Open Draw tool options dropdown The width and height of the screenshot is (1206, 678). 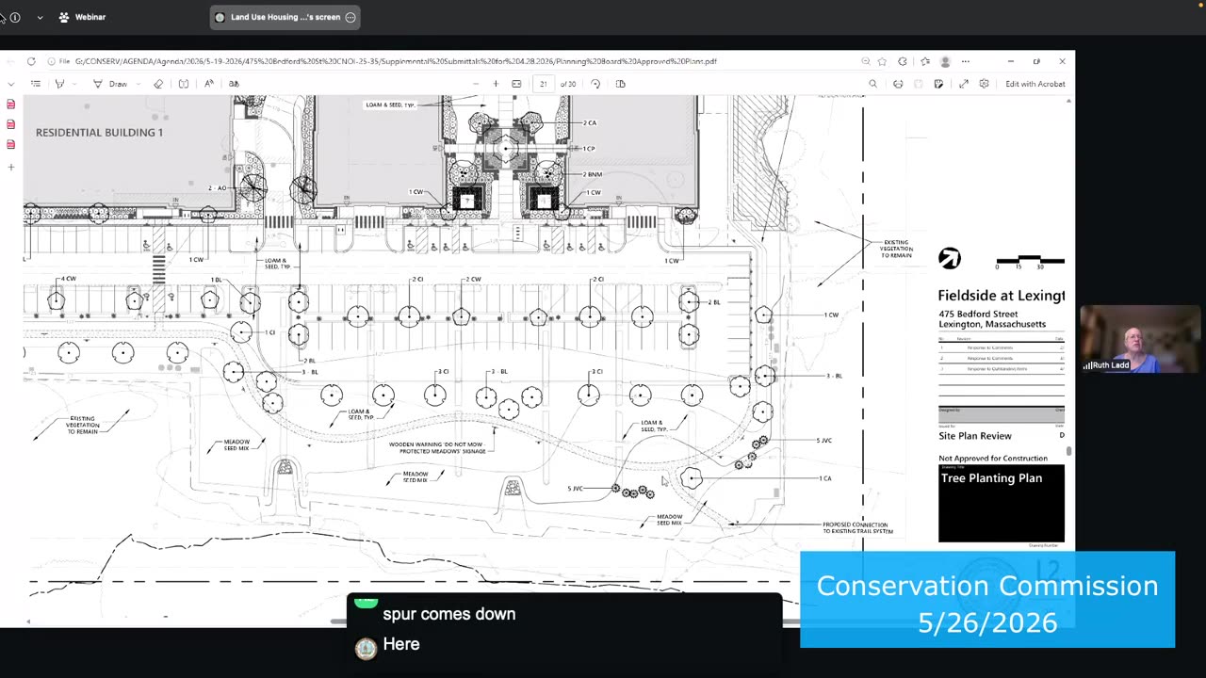[x=139, y=84]
